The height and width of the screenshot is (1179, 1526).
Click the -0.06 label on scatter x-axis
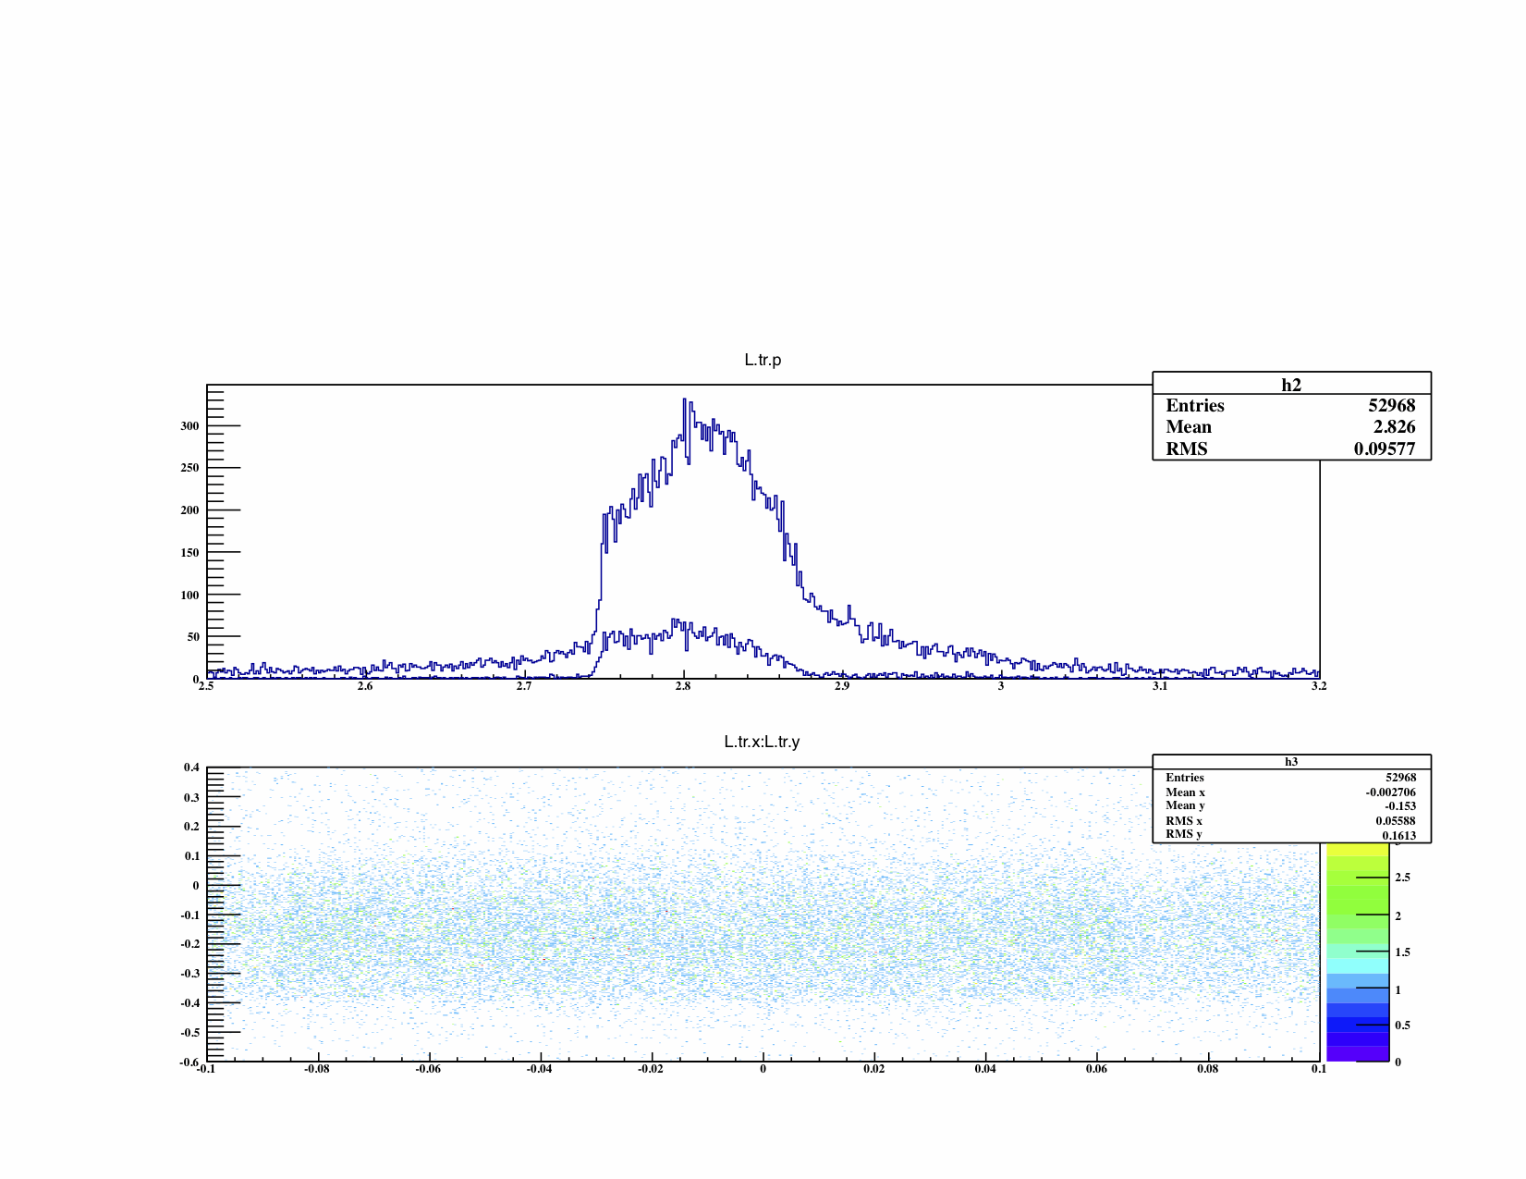429,1069
